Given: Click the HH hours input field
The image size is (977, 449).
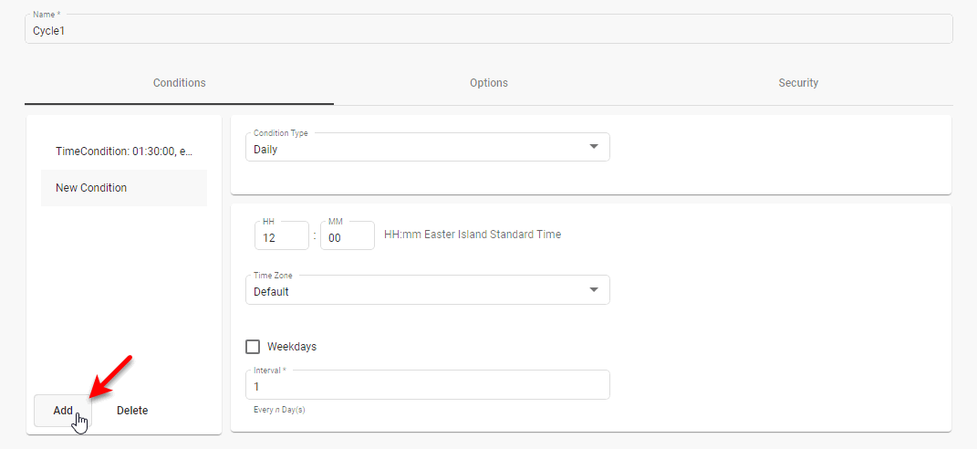Looking at the screenshot, I should (281, 236).
